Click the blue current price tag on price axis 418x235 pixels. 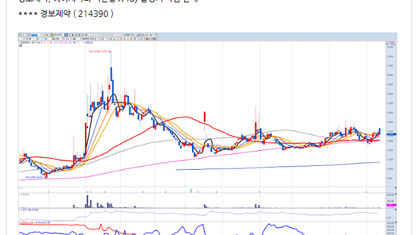(x=391, y=134)
